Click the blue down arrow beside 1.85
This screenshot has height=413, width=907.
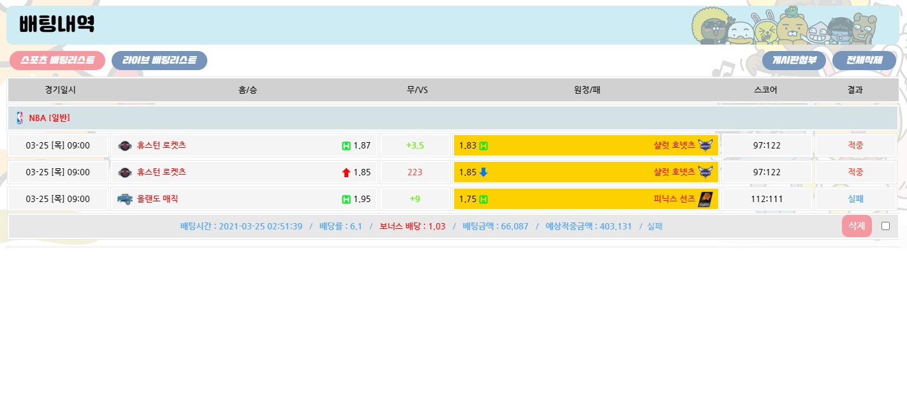point(483,172)
